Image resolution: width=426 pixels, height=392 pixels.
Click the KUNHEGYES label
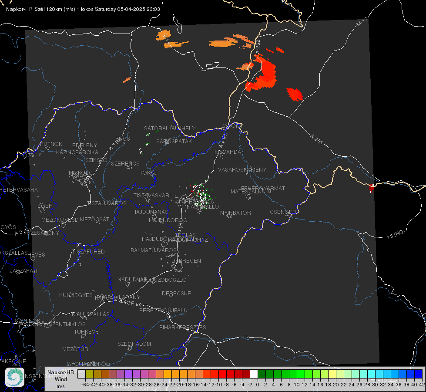76,295
